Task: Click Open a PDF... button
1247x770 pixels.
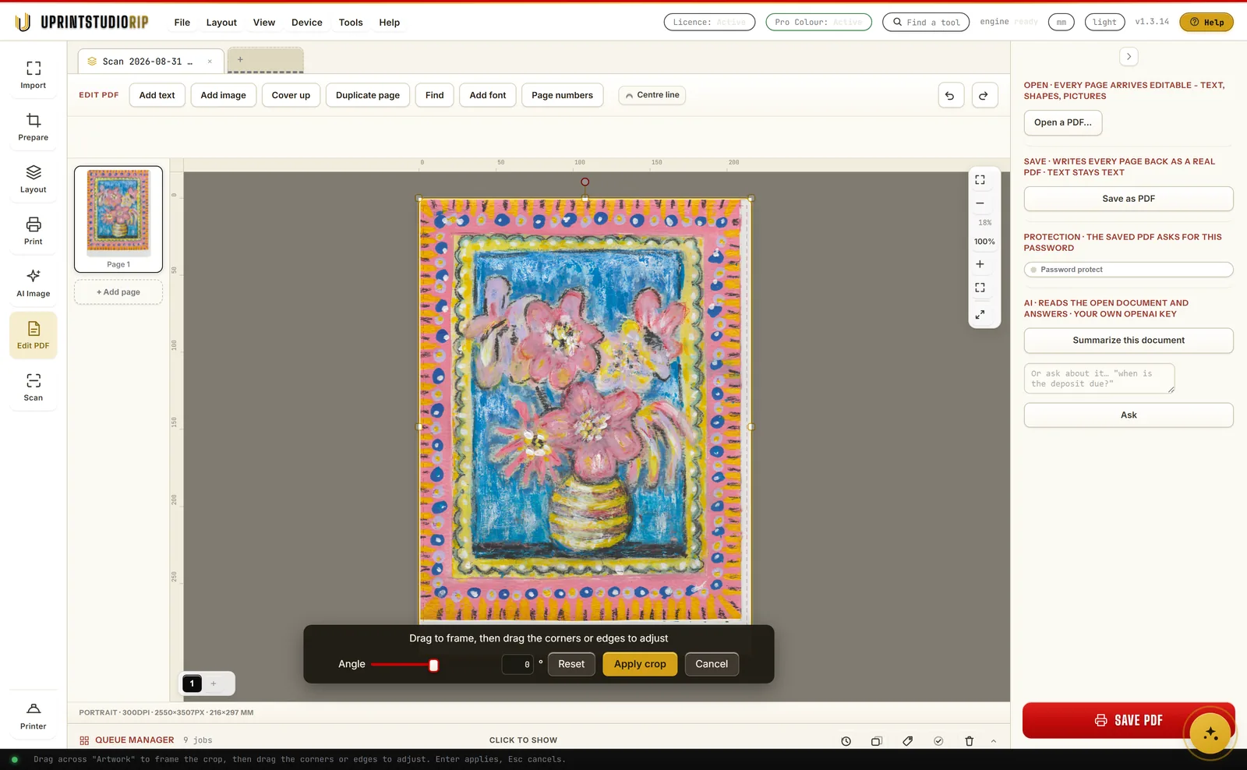Action: [1063, 122]
